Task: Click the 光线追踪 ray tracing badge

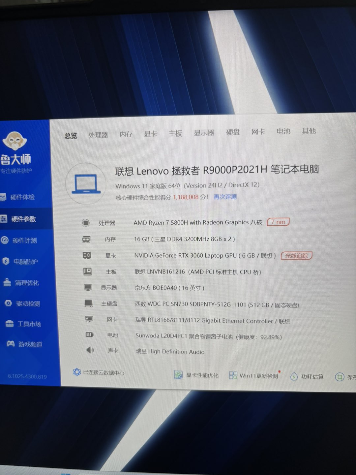Action: pyautogui.click(x=296, y=256)
